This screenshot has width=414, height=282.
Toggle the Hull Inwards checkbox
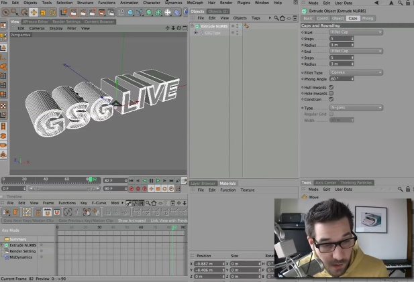(331, 87)
